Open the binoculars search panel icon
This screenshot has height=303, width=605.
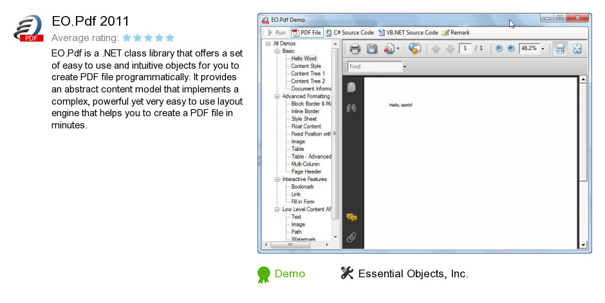pos(351,108)
